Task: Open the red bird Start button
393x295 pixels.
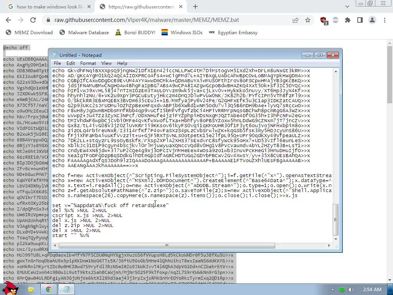Action: [10, 288]
